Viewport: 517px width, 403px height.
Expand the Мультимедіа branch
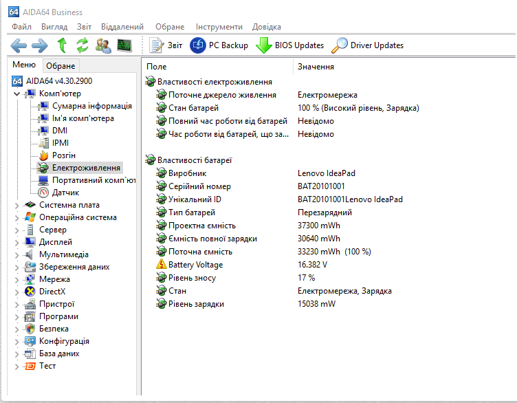click(16, 255)
